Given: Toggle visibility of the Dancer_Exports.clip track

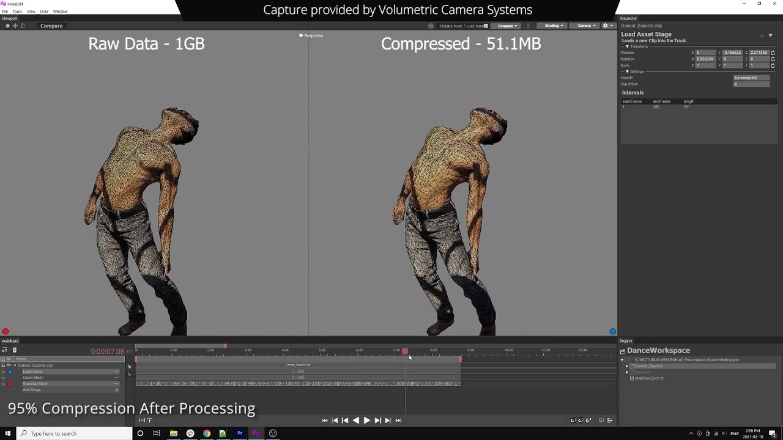Looking at the screenshot, I should pos(9,365).
